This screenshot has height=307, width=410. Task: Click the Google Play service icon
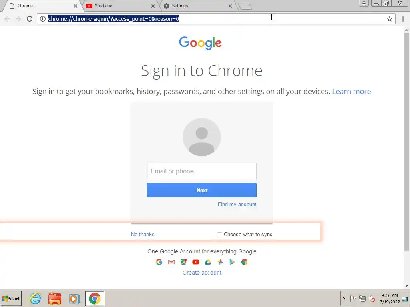(x=232, y=262)
